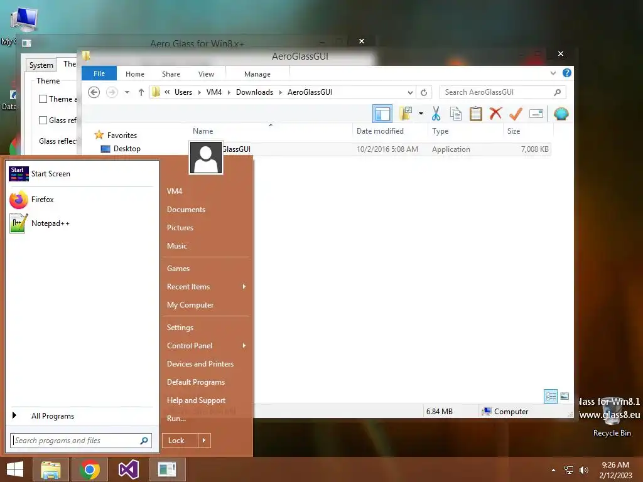Screen dimensions: 643x482
Task: Click the Up one level arrow
Action: pos(141,92)
